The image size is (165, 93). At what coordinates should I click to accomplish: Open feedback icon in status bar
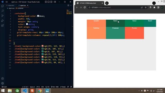pyautogui.click(x=68, y=87)
